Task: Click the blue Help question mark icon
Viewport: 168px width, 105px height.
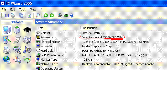Action: 72,15
